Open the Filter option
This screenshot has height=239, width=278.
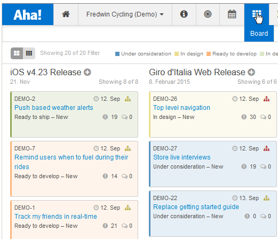pos(94,53)
